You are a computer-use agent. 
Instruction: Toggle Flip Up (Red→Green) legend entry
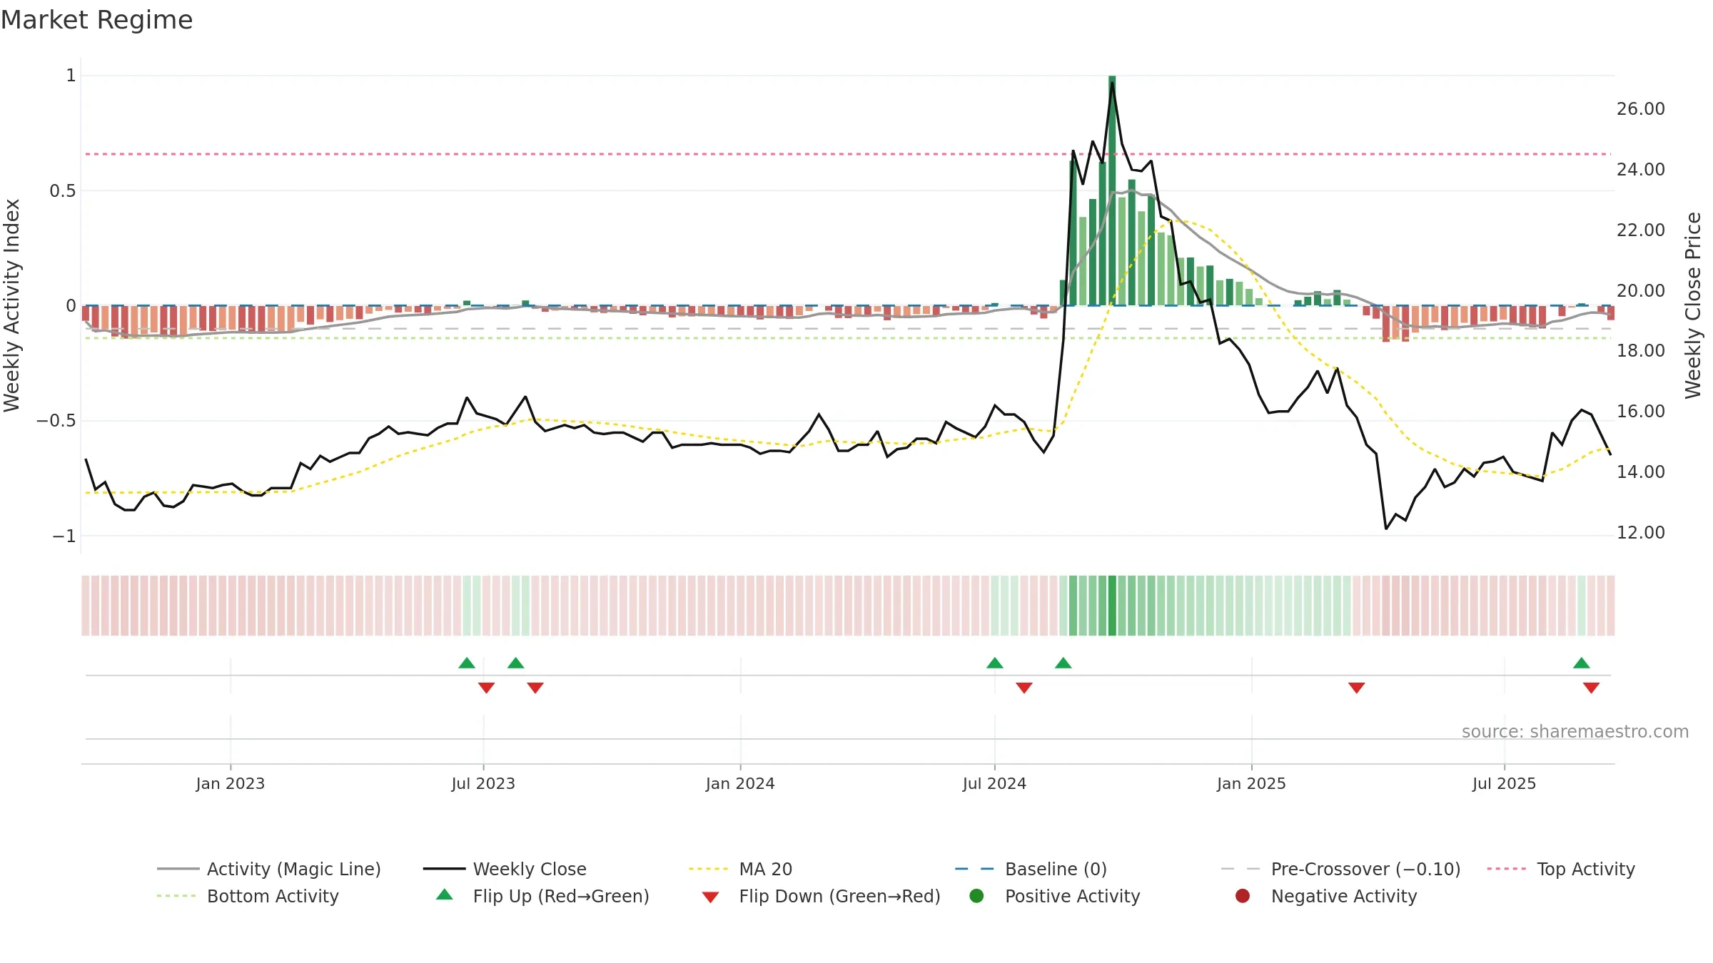(x=542, y=896)
